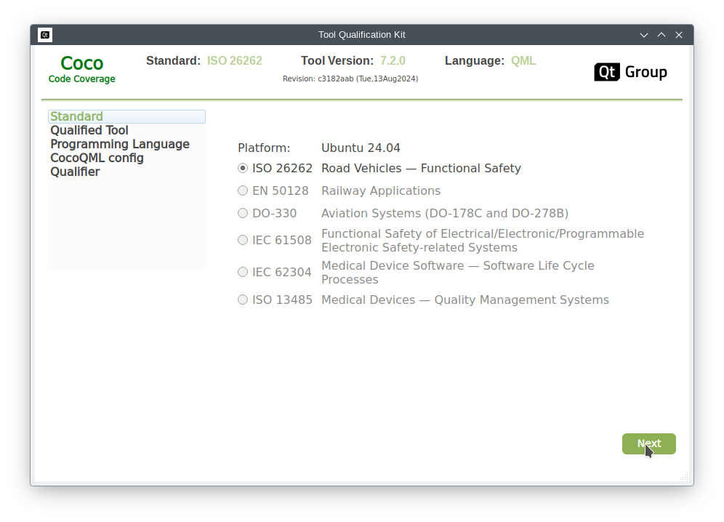
Task: Close the Tool Qualification Kit window
Action: (x=679, y=35)
